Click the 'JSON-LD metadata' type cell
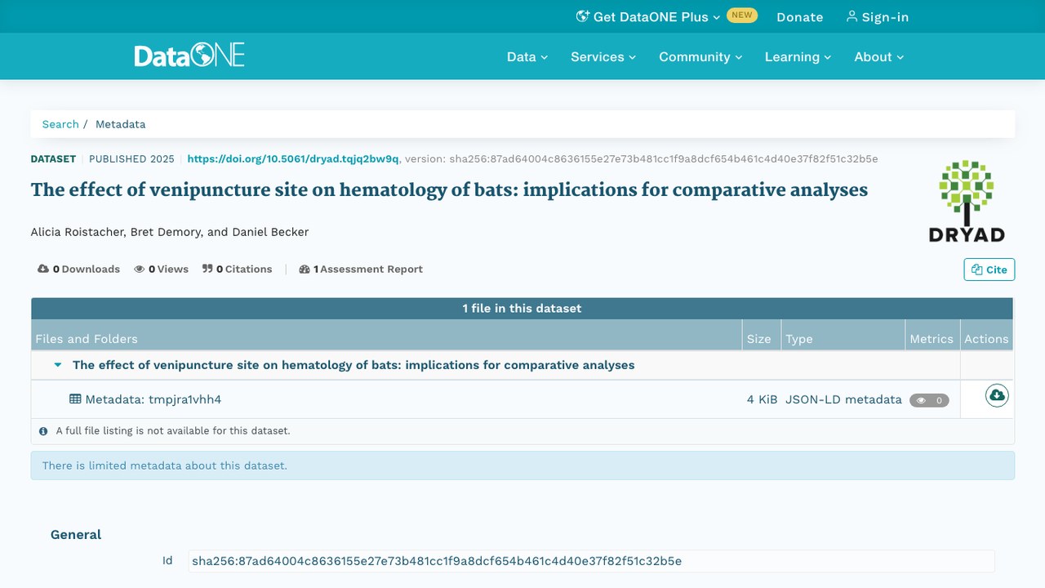The image size is (1045, 588). 843,399
